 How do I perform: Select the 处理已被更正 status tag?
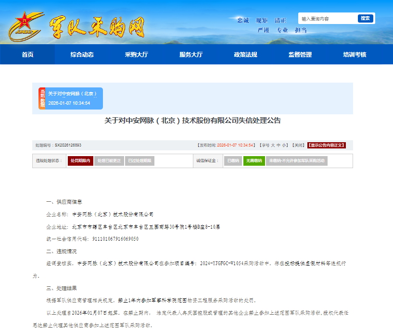pos(109,161)
